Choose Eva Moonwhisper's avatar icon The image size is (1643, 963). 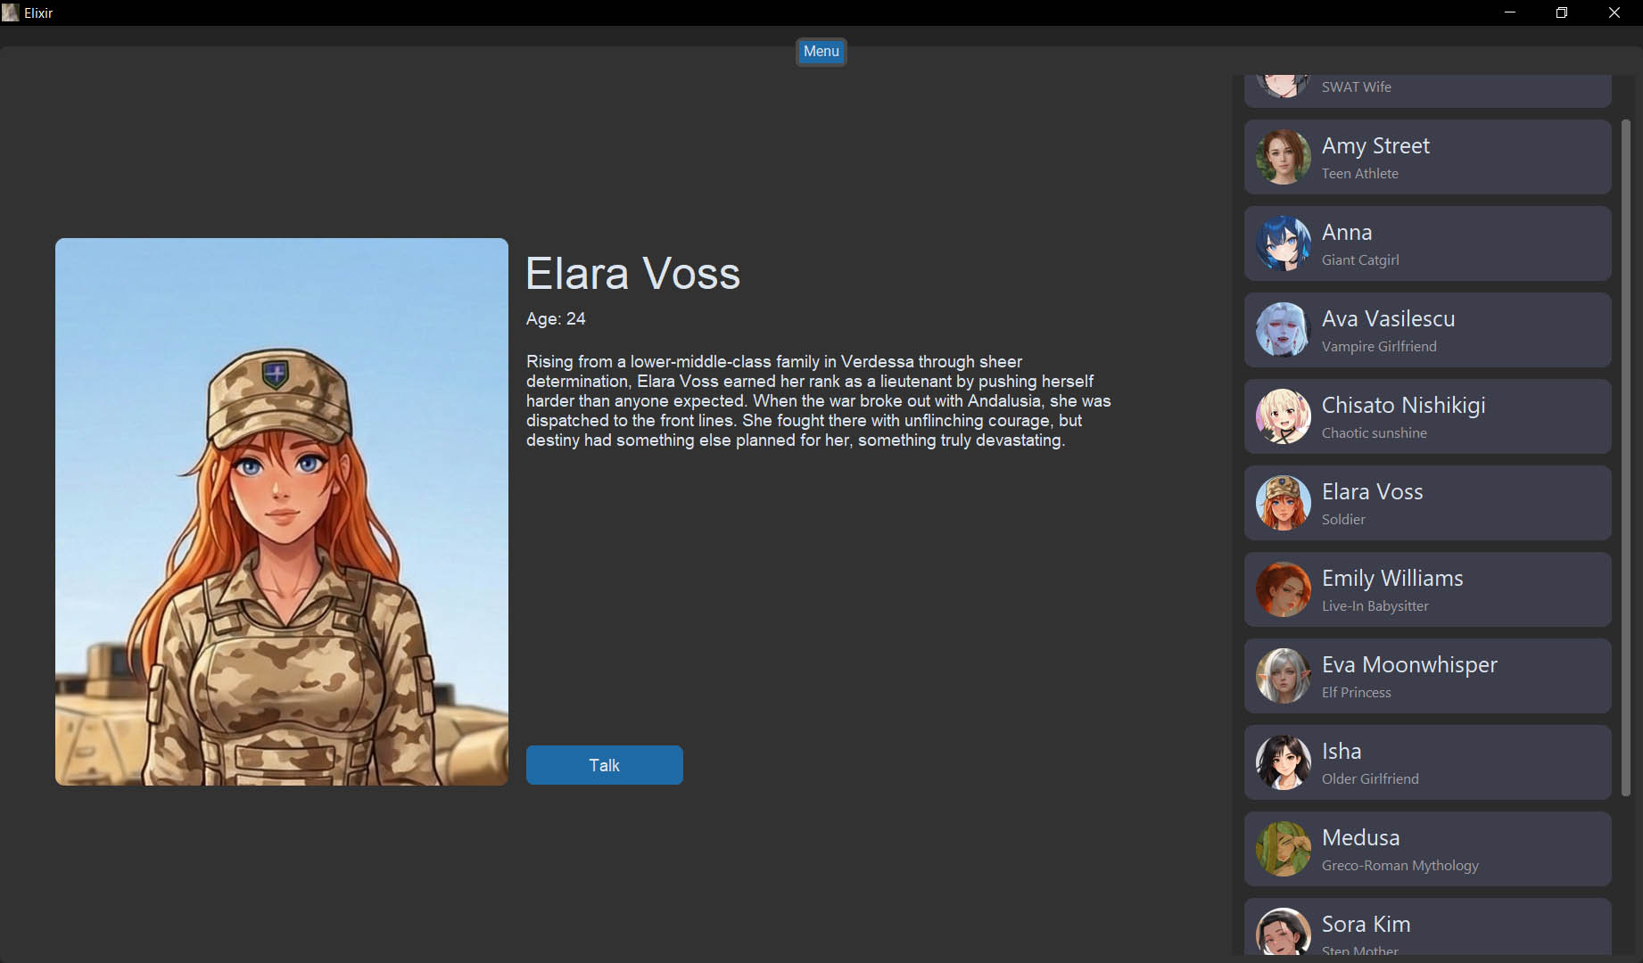1283,676
